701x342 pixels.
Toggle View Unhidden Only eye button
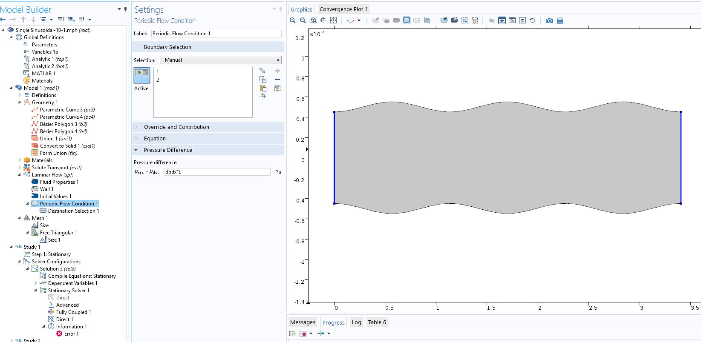[x=502, y=20]
